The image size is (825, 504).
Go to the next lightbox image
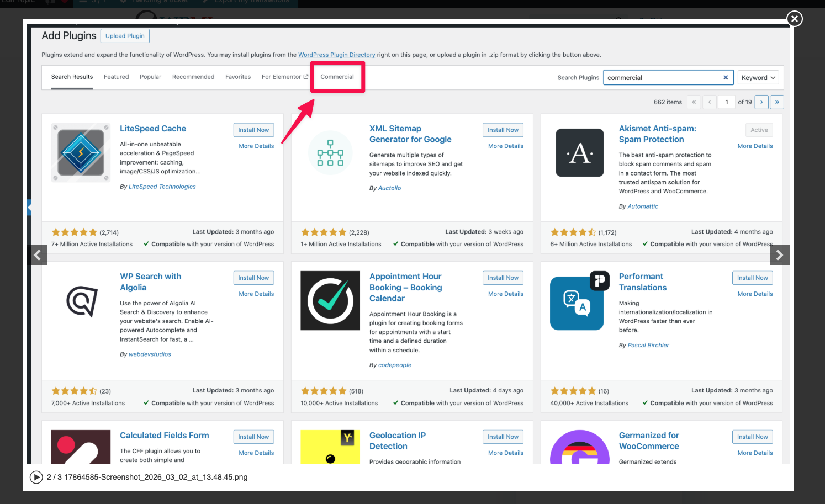coord(779,255)
